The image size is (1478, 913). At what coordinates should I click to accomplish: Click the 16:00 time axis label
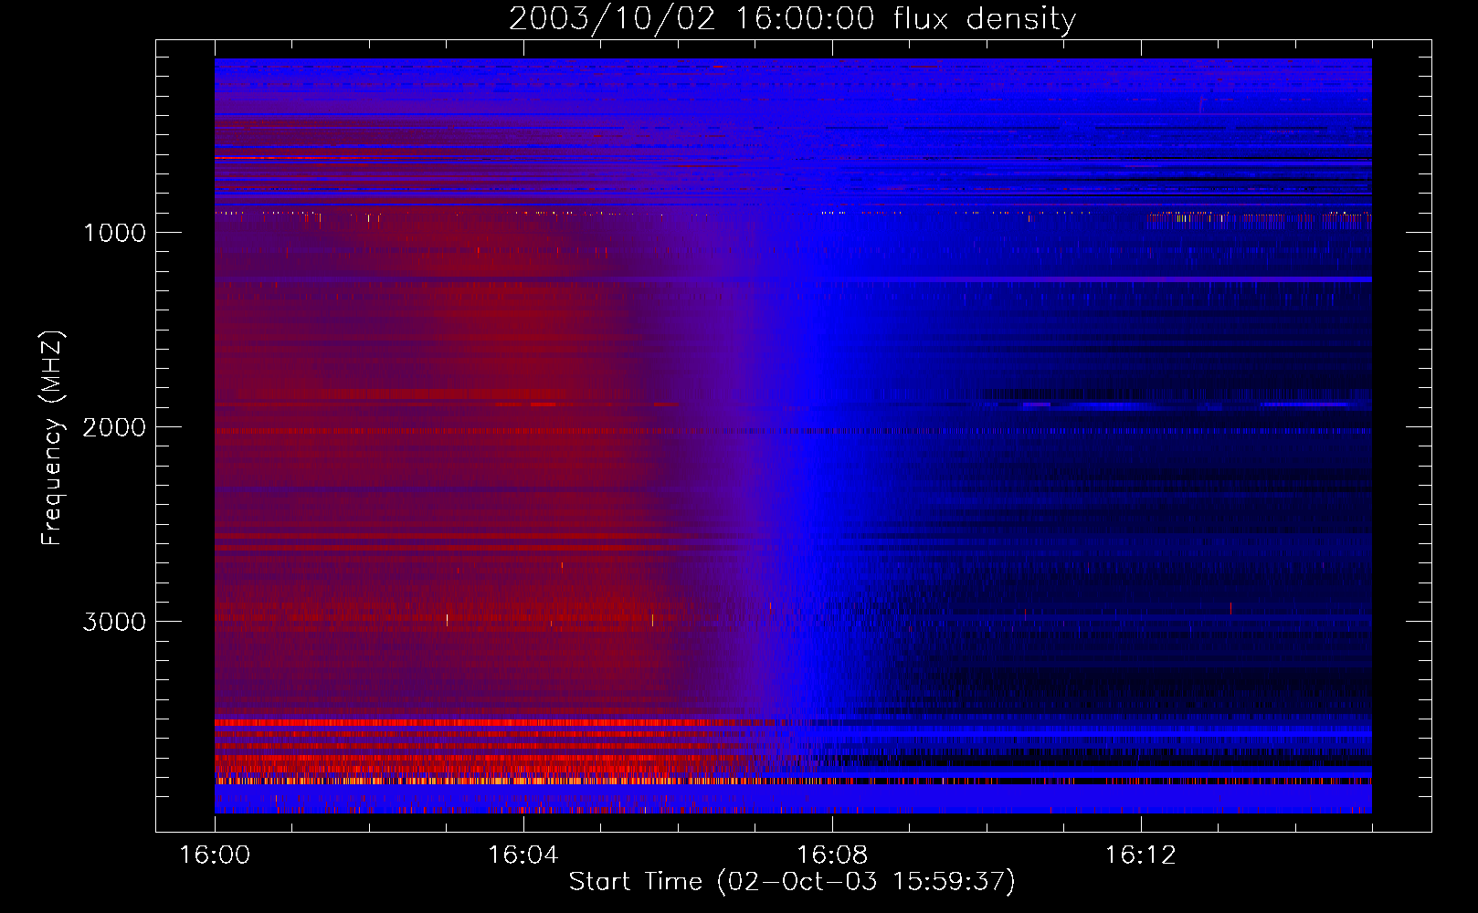pos(215,855)
